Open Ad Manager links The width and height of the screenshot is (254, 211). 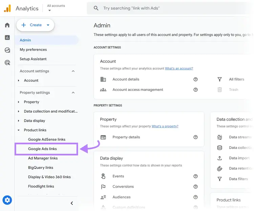[43, 158]
